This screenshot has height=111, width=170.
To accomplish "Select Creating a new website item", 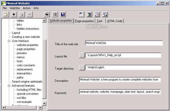I will [x=26, y=37].
